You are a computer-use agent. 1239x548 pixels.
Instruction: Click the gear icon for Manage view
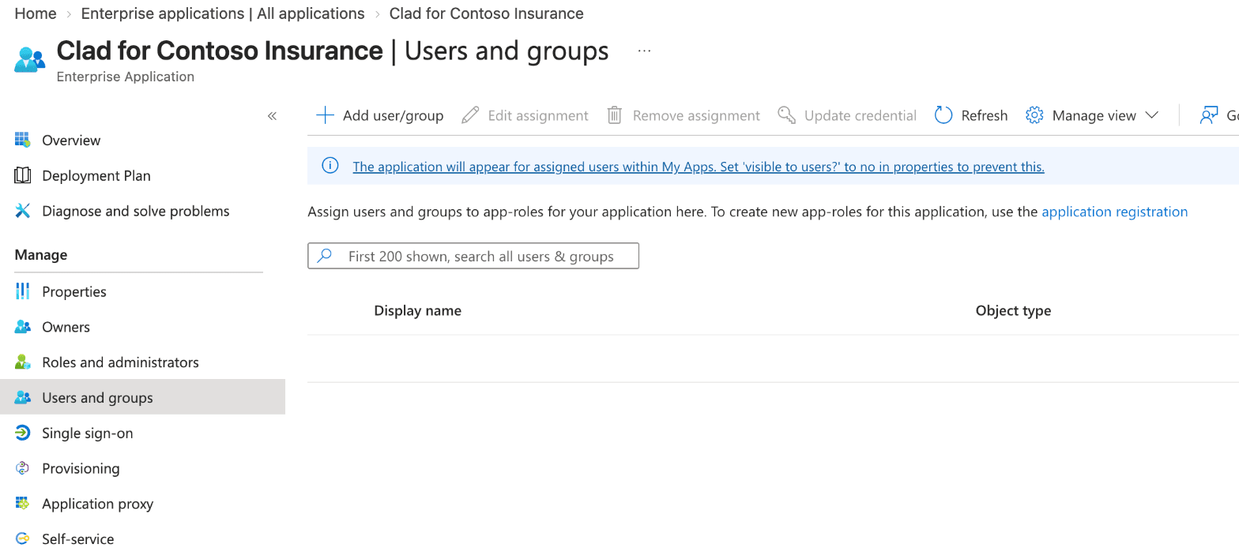[1034, 115]
